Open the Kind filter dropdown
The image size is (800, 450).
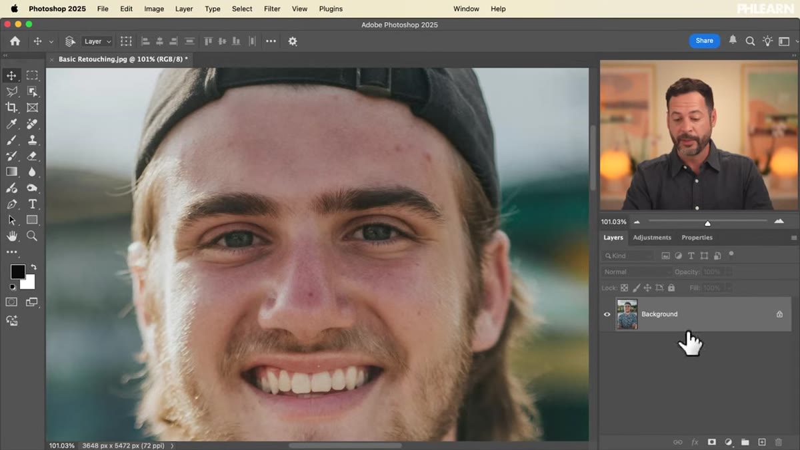coord(629,256)
